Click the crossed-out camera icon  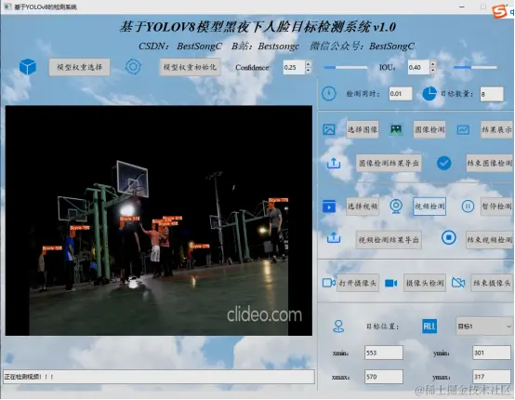(x=458, y=283)
